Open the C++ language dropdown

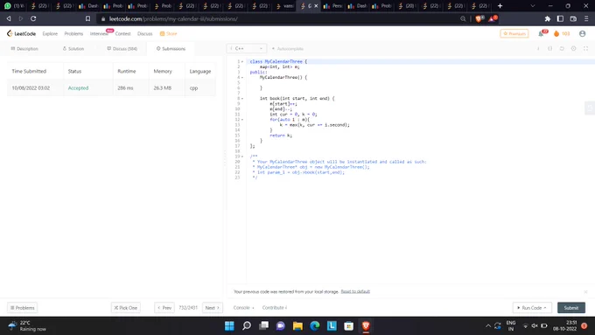click(246, 49)
